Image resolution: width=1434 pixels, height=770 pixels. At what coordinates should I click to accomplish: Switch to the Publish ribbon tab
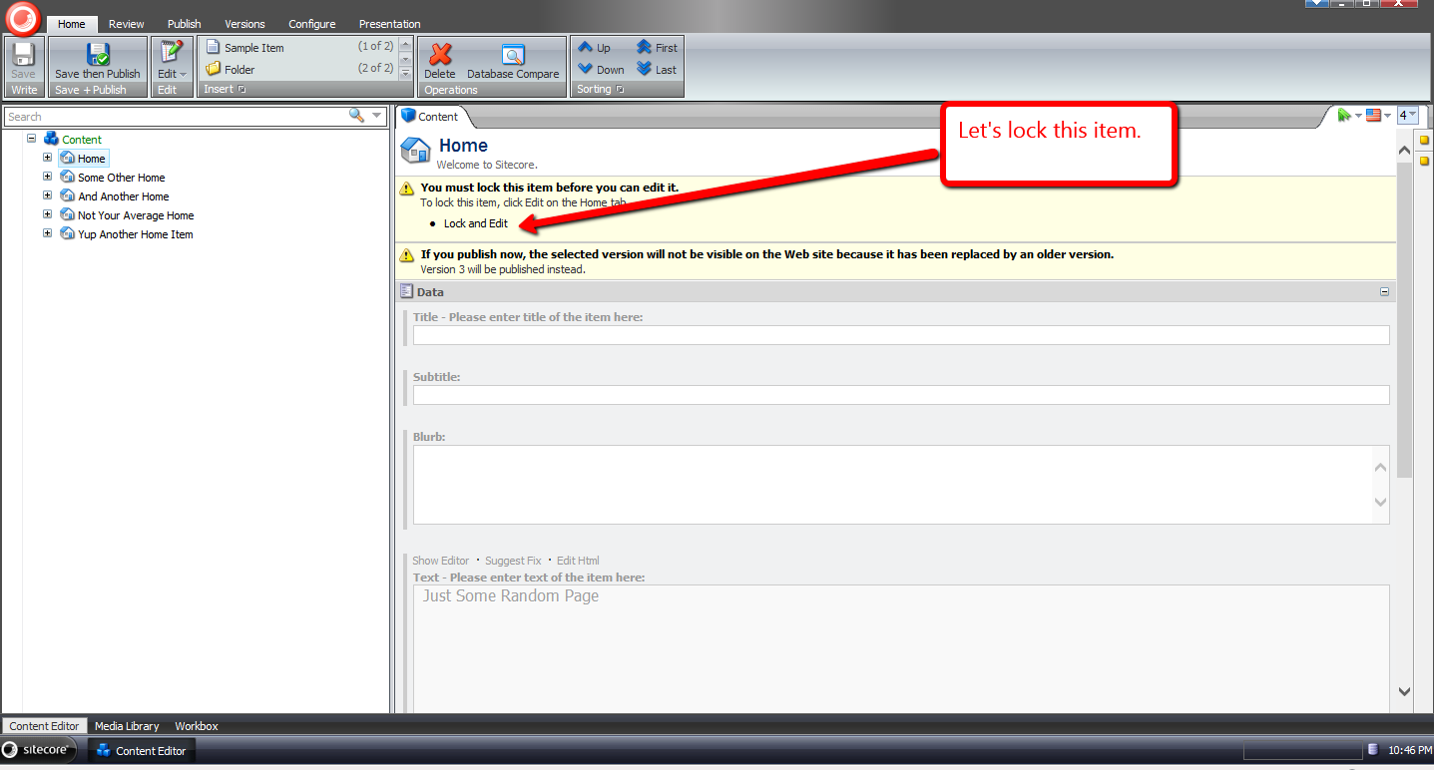[184, 24]
